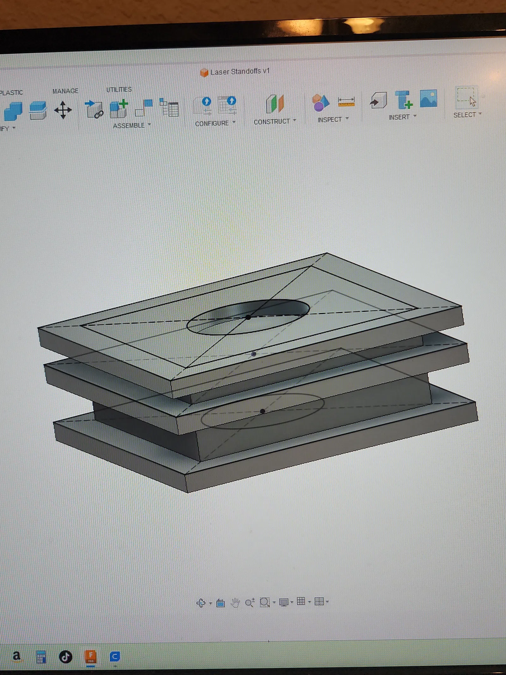506x675 pixels.
Task: Click the Offset Face tool icon
Action: (38, 110)
